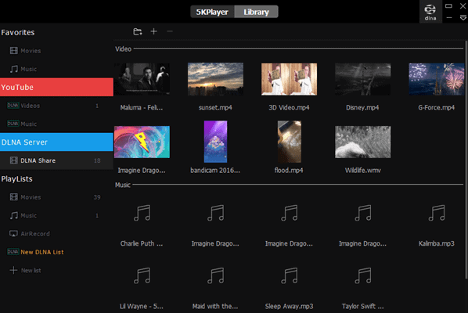This screenshot has width=468, height=313.
Task: Select the Kalimba.mp3 music icon
Action: 437,213
